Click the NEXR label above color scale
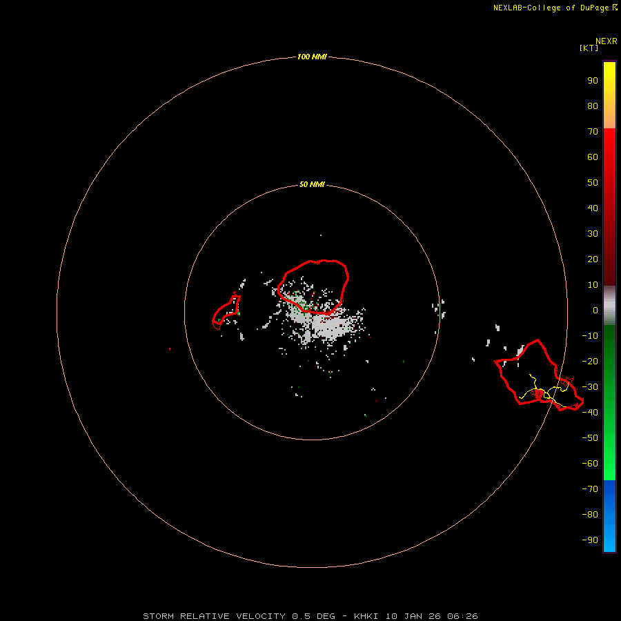621x621 pixels. point(607,41)
